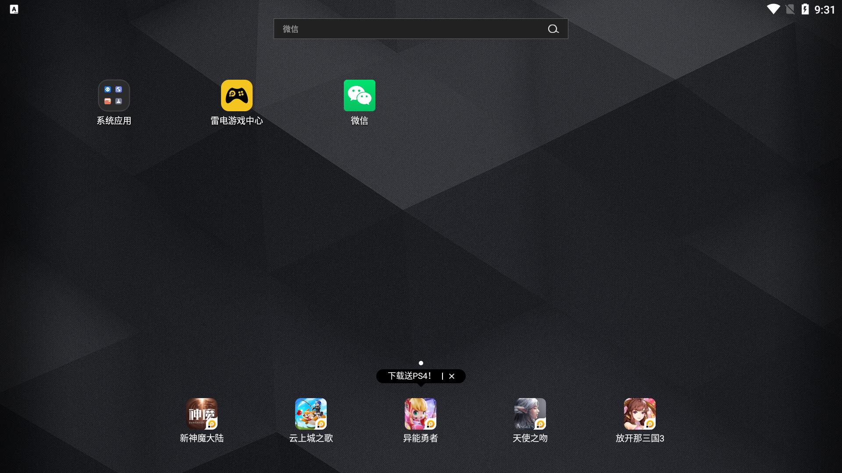Screen dimensions: 842x473
Task: Click the 系统应用 label text
Action: tap(114, 121)
